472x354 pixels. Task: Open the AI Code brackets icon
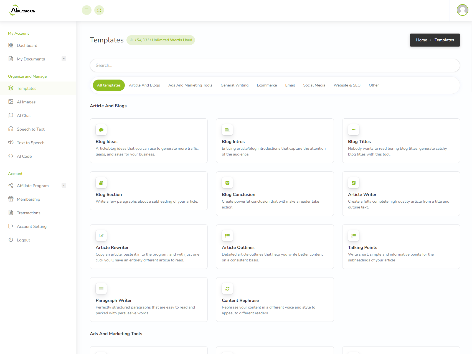pyautogui.click(x=11, y=156)
